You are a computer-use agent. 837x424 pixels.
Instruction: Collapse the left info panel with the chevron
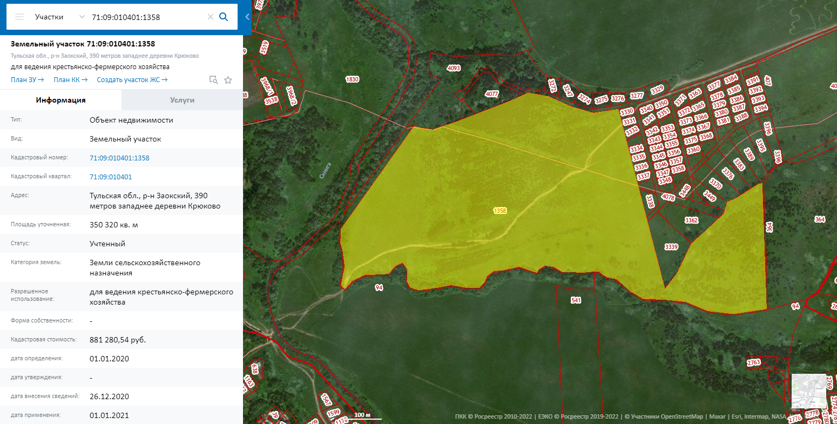(247, 17)
